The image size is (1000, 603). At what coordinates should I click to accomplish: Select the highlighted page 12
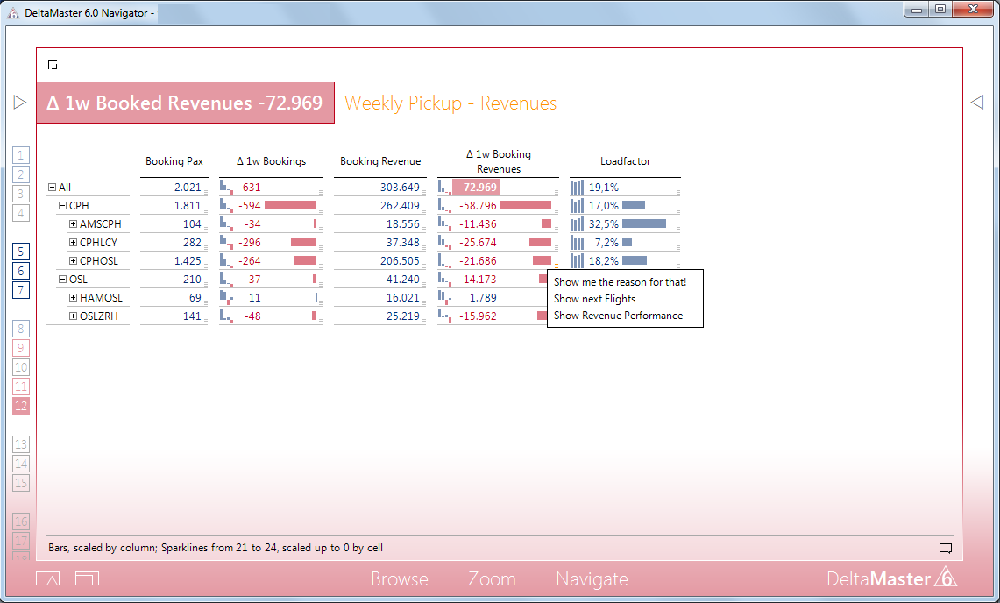pyautogui.click(x=21, y=406)
